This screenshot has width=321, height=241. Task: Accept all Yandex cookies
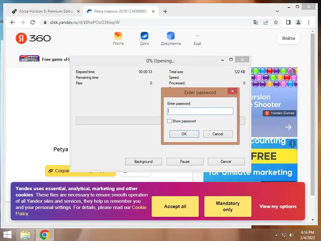coord(175,206)
